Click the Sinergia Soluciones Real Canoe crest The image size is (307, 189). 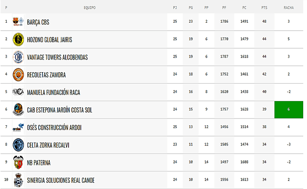18,180
